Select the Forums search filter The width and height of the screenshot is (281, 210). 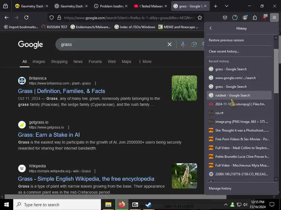[x=95, y=62]
